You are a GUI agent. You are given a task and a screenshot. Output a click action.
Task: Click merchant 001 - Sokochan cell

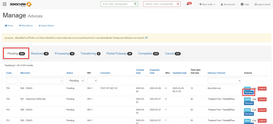click(x=33, y=99)
